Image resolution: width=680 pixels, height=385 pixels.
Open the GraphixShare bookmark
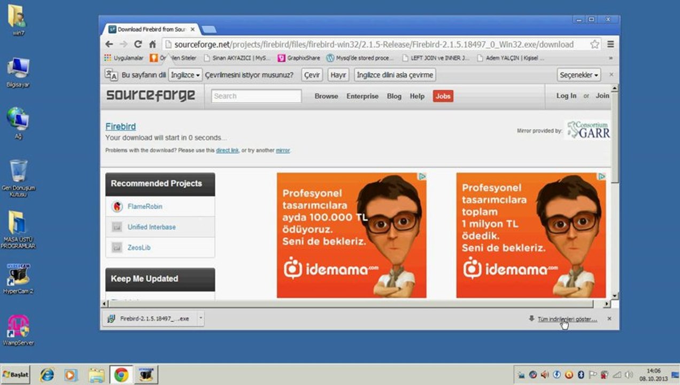point(299,58)
